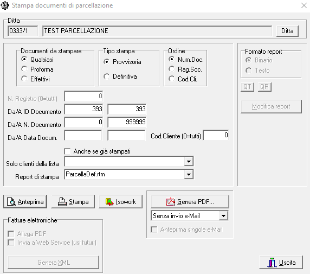The width and height of the screenshot is (310, 274).
Task: Click the Genera PDF Acrobat icon
Action: [x=170, y=202]
